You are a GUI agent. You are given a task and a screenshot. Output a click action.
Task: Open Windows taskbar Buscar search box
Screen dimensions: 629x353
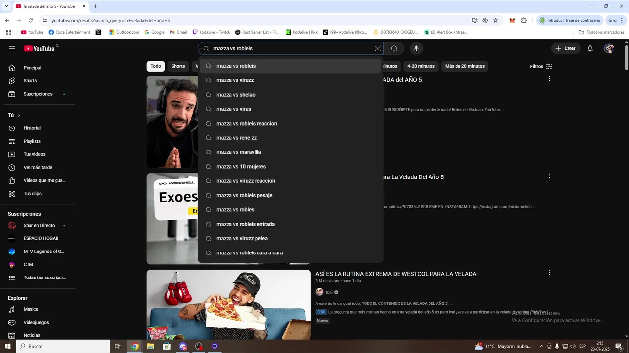pyautogui.click(x=62, y=346)
